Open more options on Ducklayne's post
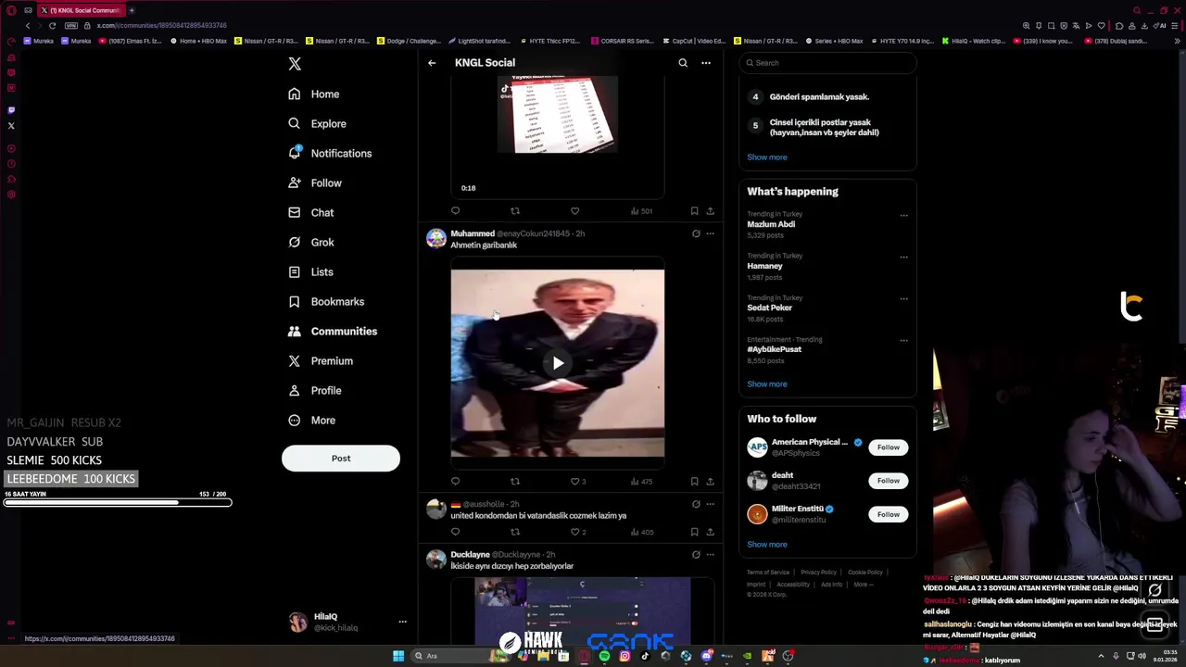 pyautogui.click(x=711, y=554)
